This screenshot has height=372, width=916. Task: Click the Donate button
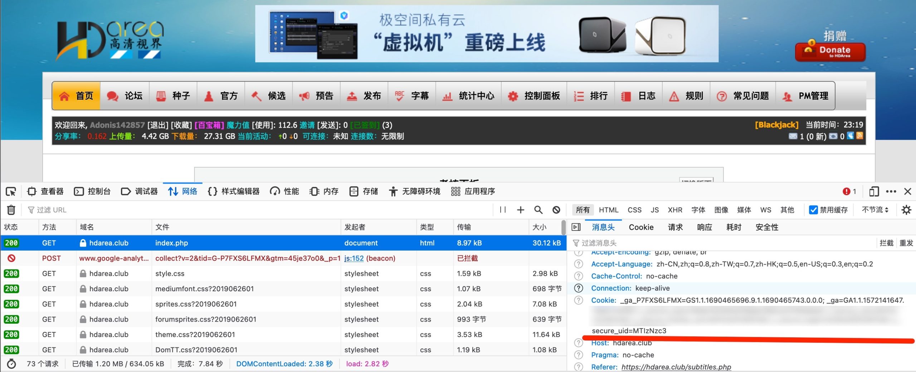830,52
